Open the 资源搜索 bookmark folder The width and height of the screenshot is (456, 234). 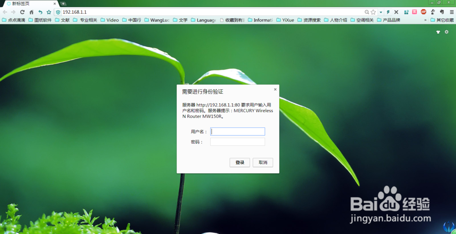pyautogui.click(x=309, y=20)
